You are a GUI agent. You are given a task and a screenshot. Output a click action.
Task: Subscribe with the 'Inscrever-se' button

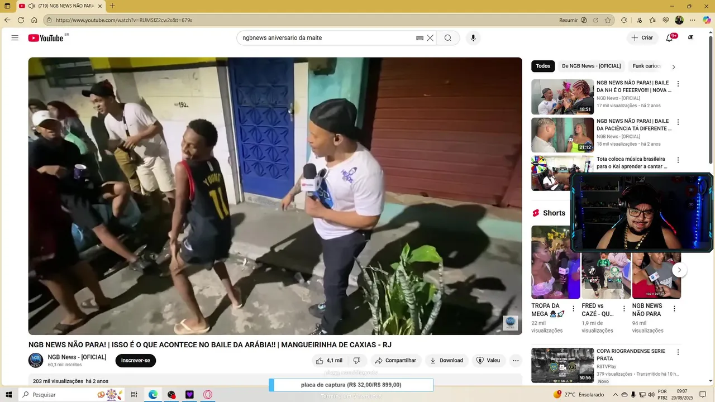pyautogui.click(x=136, y=361)
